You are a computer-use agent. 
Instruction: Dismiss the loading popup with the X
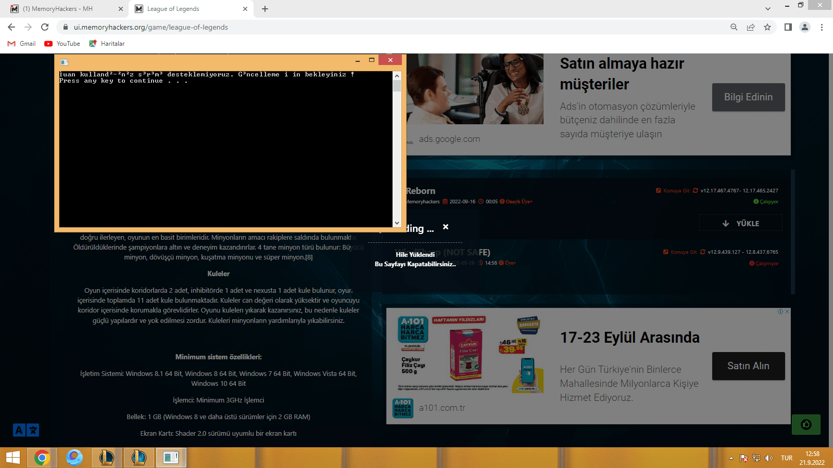pyautogui.click(x=446, y=227)
